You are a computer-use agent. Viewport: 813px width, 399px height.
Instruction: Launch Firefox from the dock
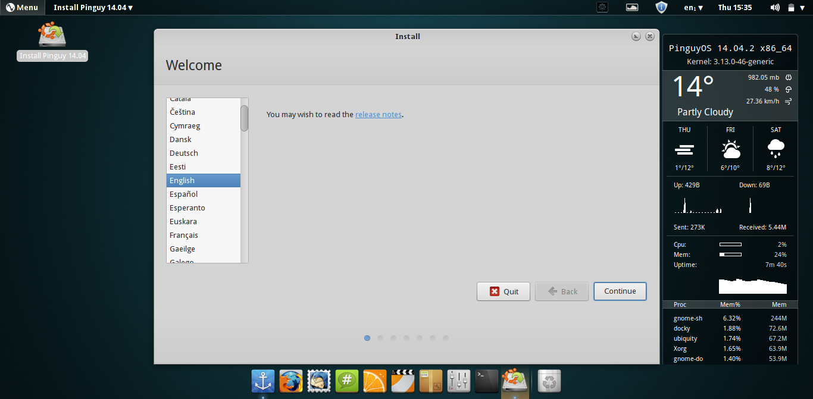point(291,381)
